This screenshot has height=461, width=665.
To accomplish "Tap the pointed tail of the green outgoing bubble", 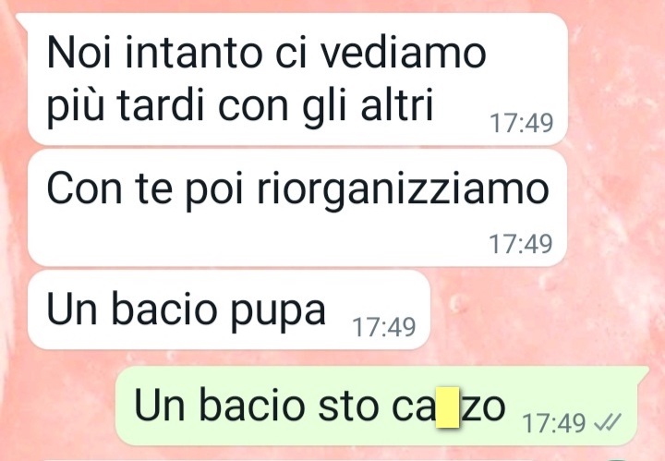I will [643, 372].
